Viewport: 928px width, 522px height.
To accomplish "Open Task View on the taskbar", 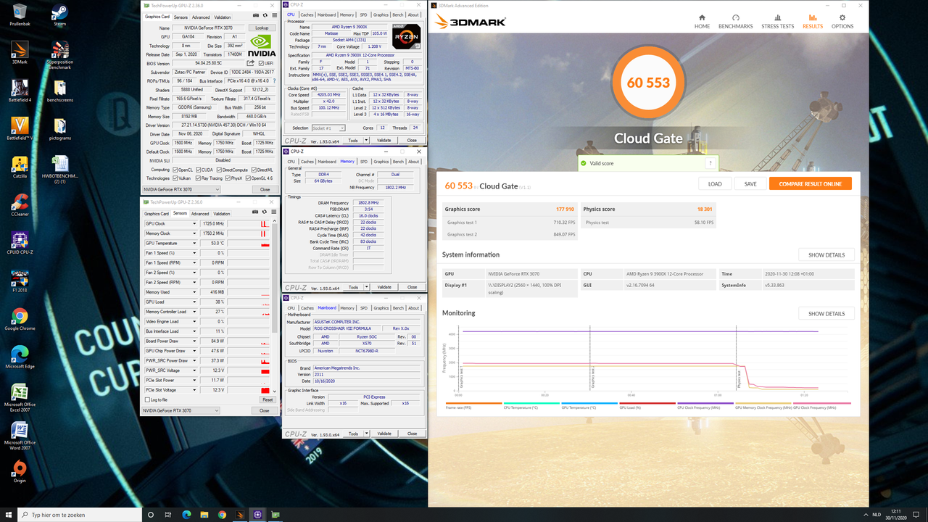I will pyautogui.click(x=168, y=515).
